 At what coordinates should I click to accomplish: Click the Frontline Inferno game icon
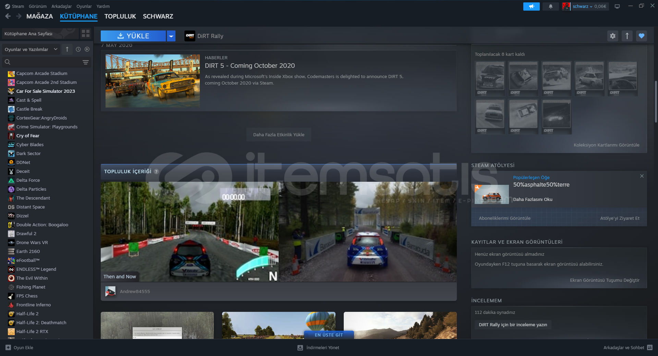pos(11,305)
